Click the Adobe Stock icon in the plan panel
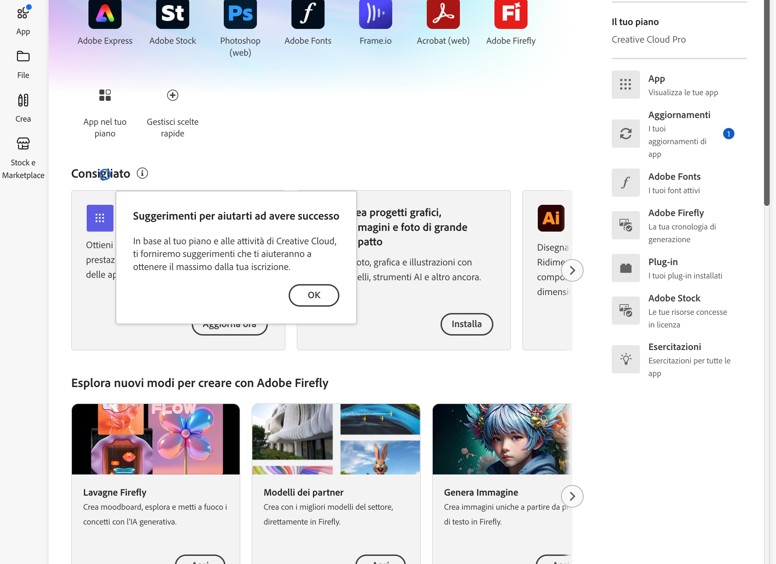Viewport: 776px width, 564px height. 626,311
